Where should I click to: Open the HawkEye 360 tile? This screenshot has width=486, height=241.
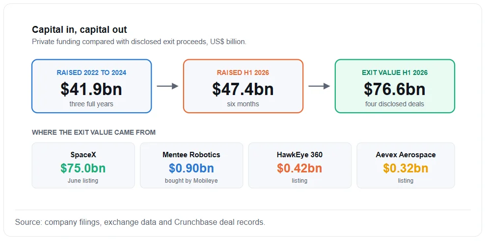[300, 165]
